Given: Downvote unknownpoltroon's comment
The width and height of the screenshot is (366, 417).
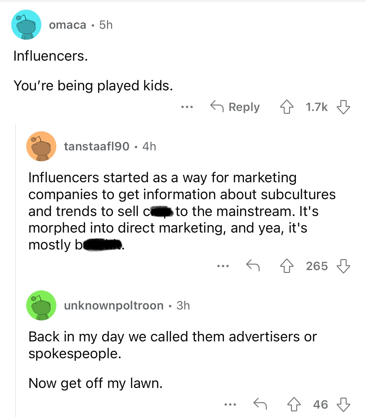Looking at the screenshot, I should tap(343, 404).
